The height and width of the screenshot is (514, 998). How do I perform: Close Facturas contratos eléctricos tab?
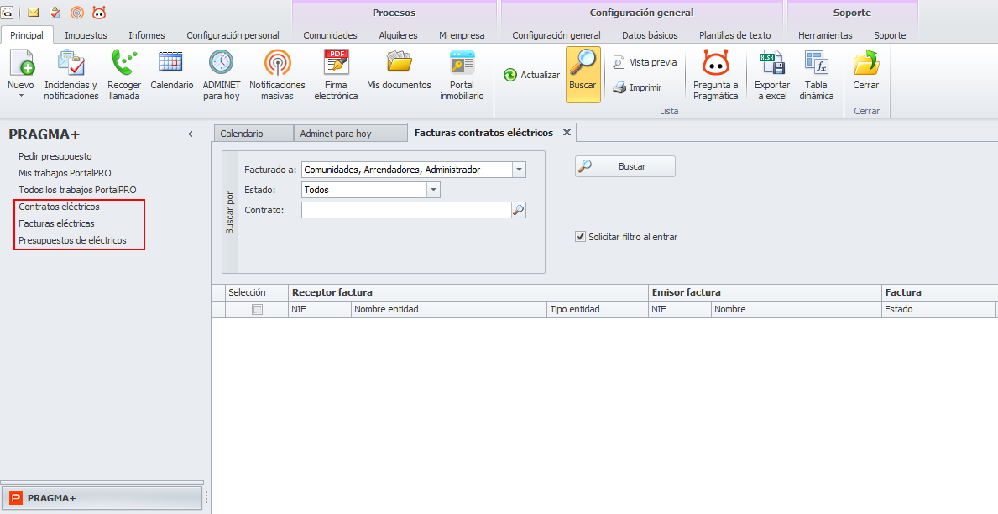[567, 133]
